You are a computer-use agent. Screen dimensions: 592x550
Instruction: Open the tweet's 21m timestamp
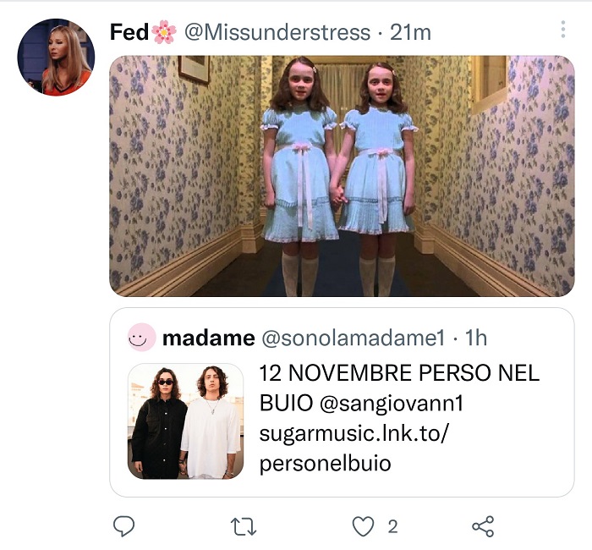click(410, 32)
